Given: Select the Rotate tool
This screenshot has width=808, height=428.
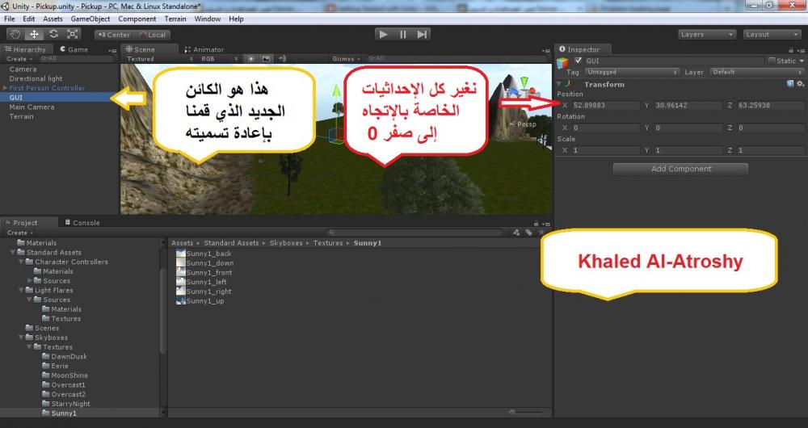Looking at the screenshot, I should pos(53,35).
